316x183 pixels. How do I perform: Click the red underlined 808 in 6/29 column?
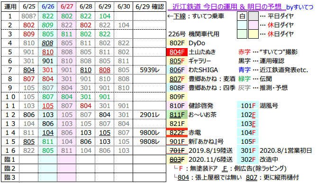pos(105,70)
